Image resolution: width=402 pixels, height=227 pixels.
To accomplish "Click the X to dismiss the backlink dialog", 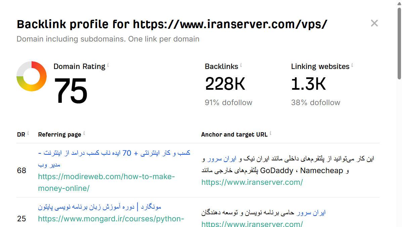I will (x=374, y=23).
